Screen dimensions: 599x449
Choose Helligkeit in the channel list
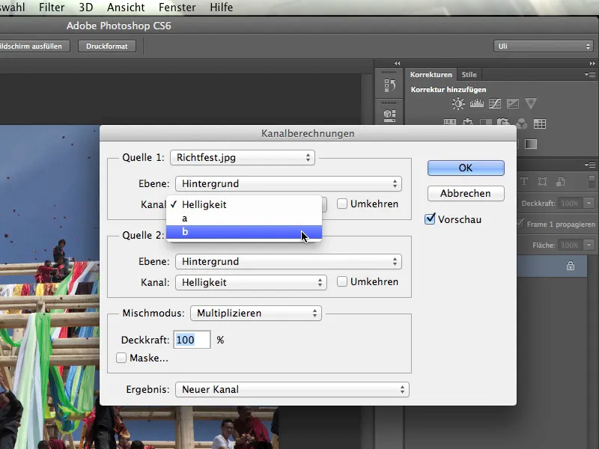[x=244, y=204]
